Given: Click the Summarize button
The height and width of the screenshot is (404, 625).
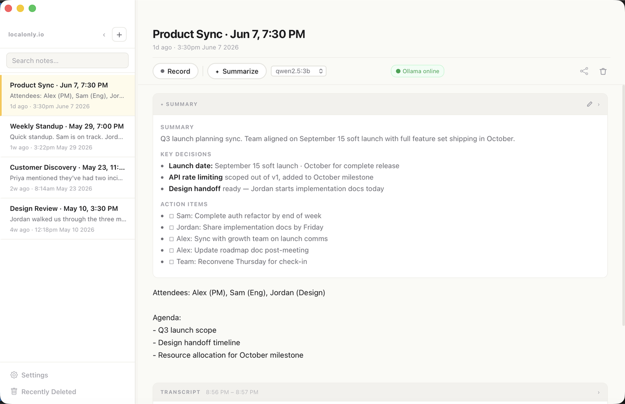Looking at the screenshot, I should tap(237, 71).
